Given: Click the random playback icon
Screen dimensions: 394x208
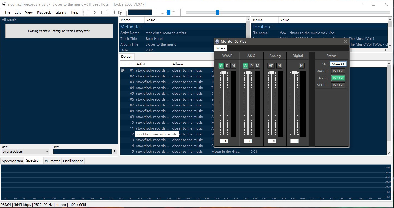Looking at the screenshot, I should pyautogui.click(x=120, y=12).
